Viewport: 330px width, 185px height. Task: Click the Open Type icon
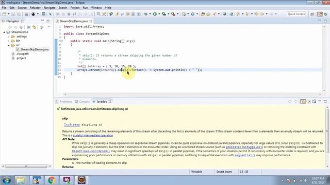click(203, 14)
